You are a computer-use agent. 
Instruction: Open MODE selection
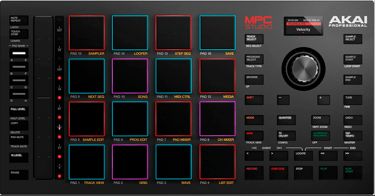click(x=254, y=120)
